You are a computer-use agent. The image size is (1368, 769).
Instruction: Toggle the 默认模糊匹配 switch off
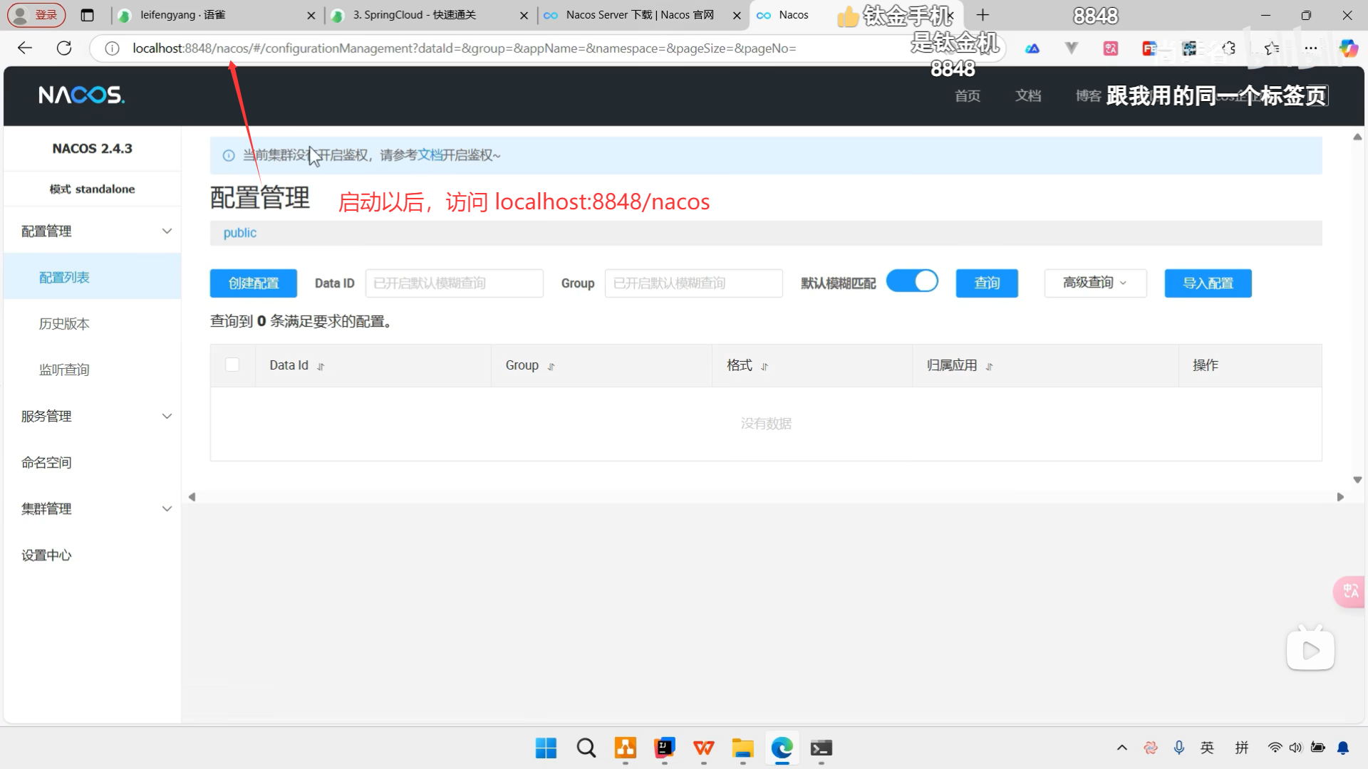point(912,281)
